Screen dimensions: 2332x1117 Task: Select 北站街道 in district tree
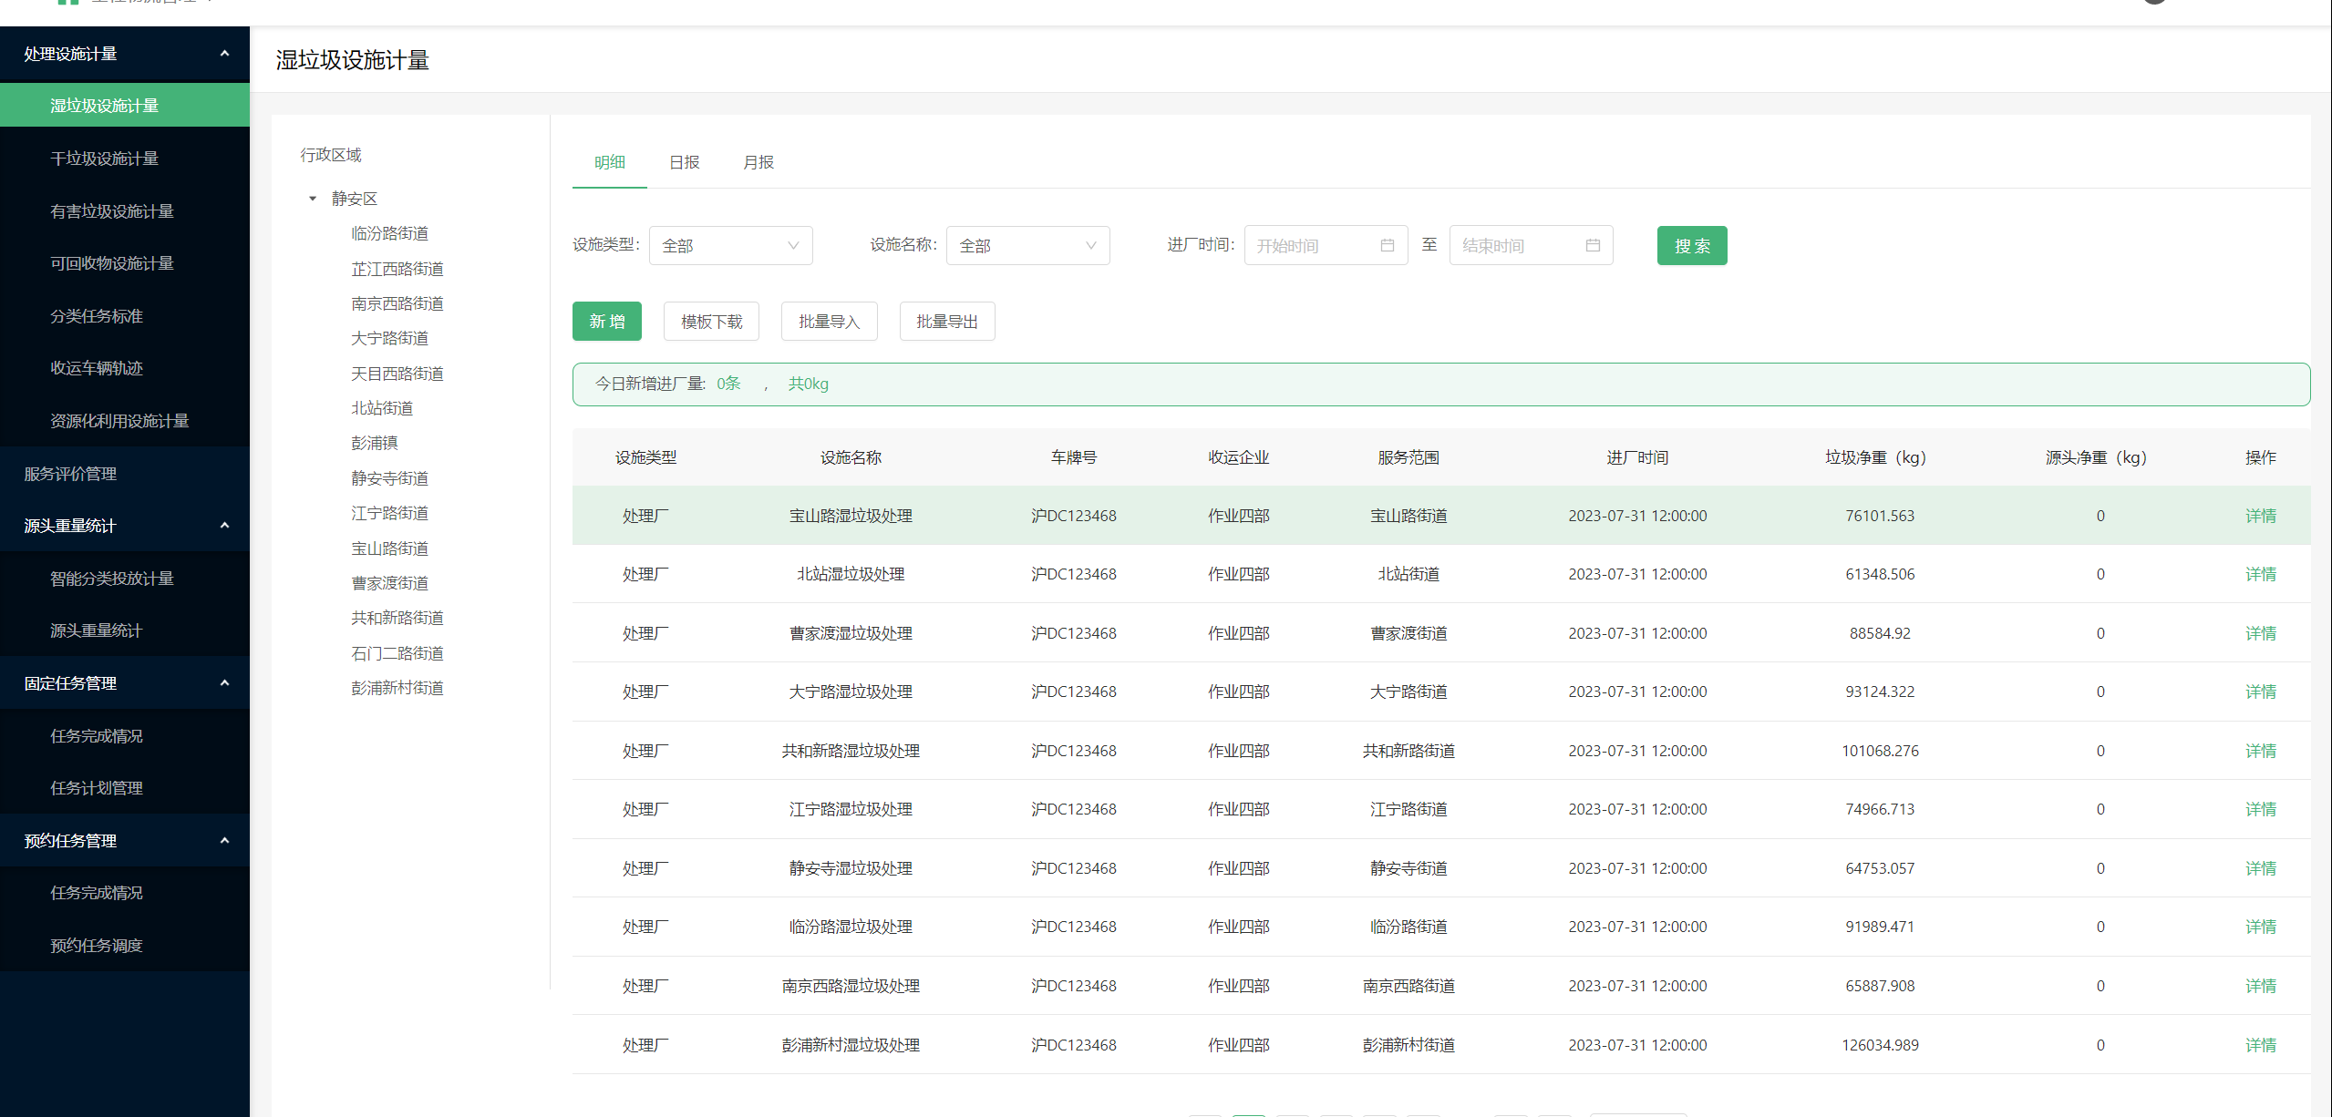(x=382, y=408)
